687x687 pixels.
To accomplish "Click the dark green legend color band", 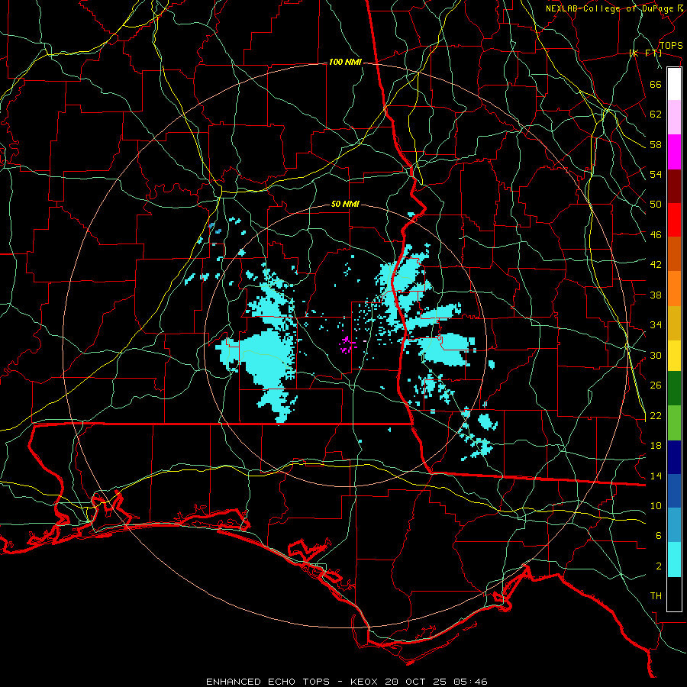I will [x=674, y=388].
